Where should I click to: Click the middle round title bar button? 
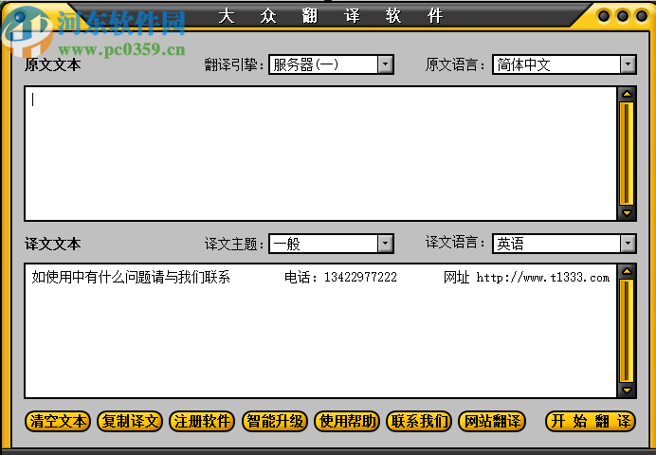(x=623, y=16)
